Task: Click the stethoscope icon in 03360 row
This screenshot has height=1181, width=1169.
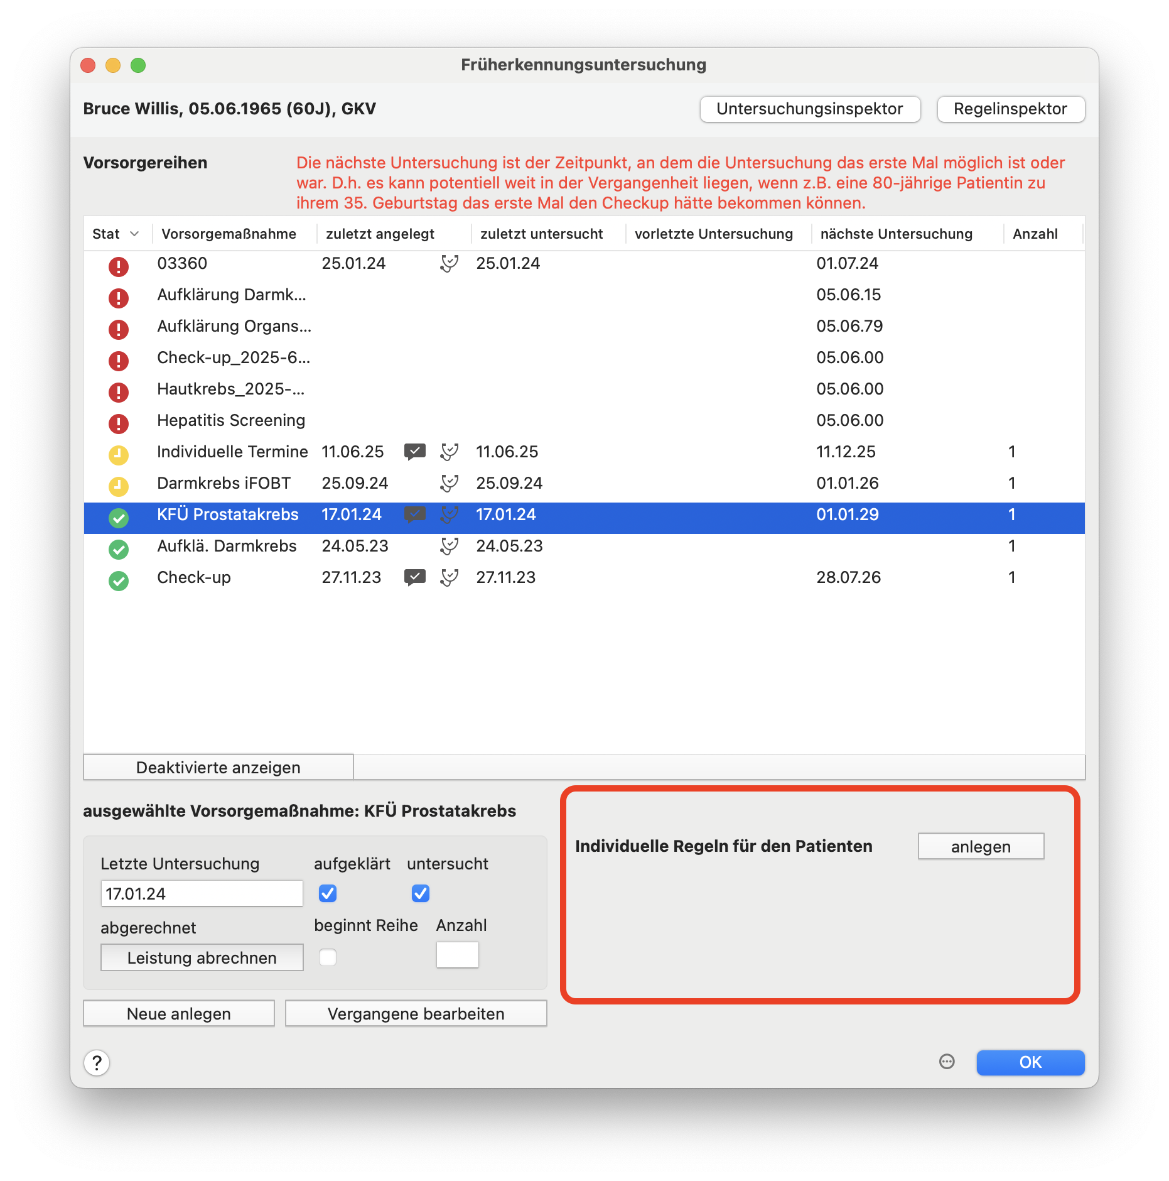Action: (x=449, y=263)
